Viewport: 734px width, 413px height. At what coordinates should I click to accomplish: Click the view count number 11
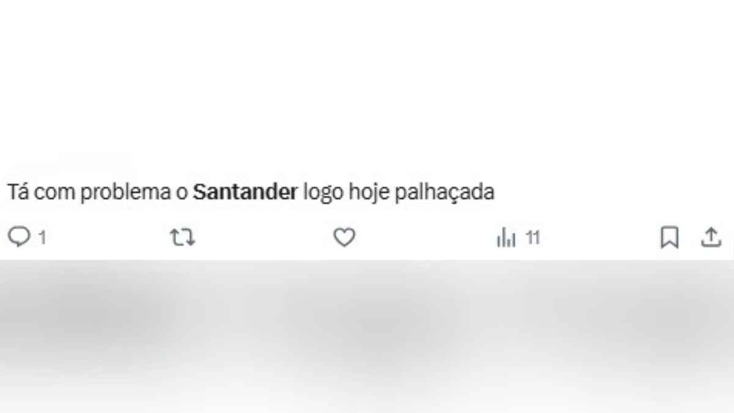click(x=533, y=238)
